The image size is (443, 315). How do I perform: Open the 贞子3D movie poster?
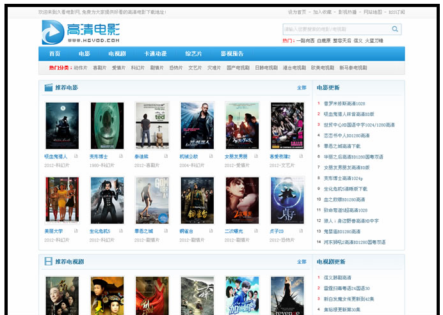click(287, 200)
